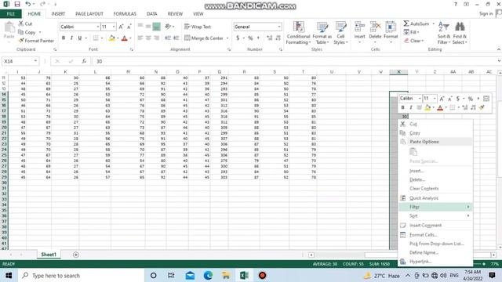Image resolution: width=502 pixels, height=282 pixels.
Task: Click the ribbon Fill Color bucket
Action: point(111,38)
